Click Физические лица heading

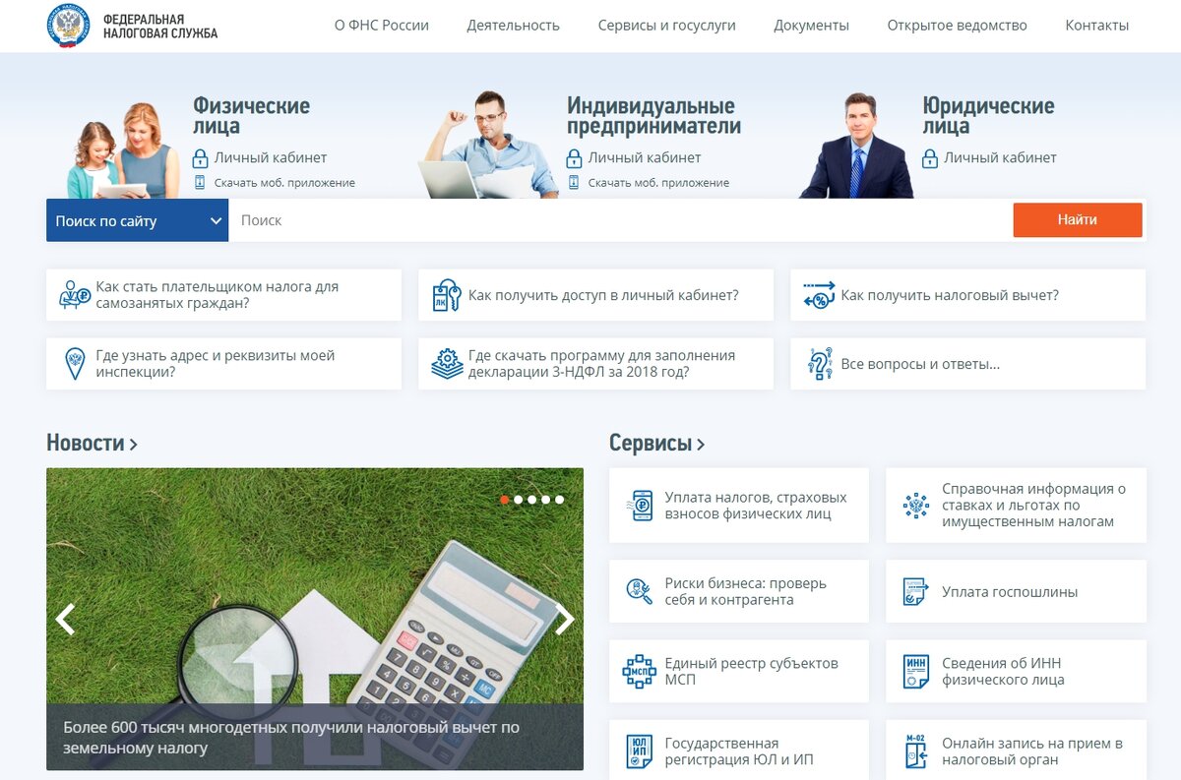point(251,115)
